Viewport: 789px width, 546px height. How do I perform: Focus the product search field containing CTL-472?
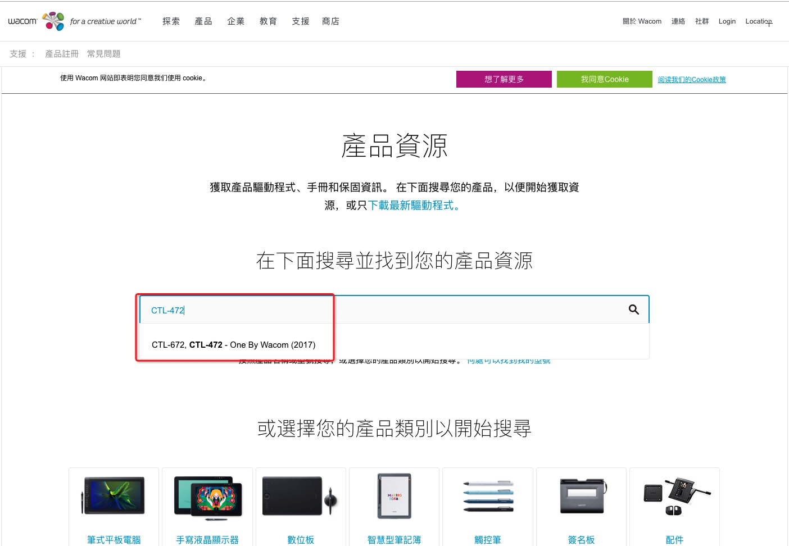394,310
